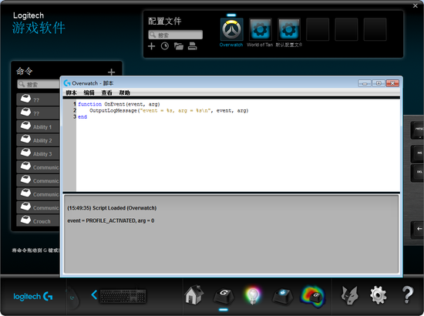Create a new profile with plus icon
The width and height of the screenshot is (424, 316).
151,46
